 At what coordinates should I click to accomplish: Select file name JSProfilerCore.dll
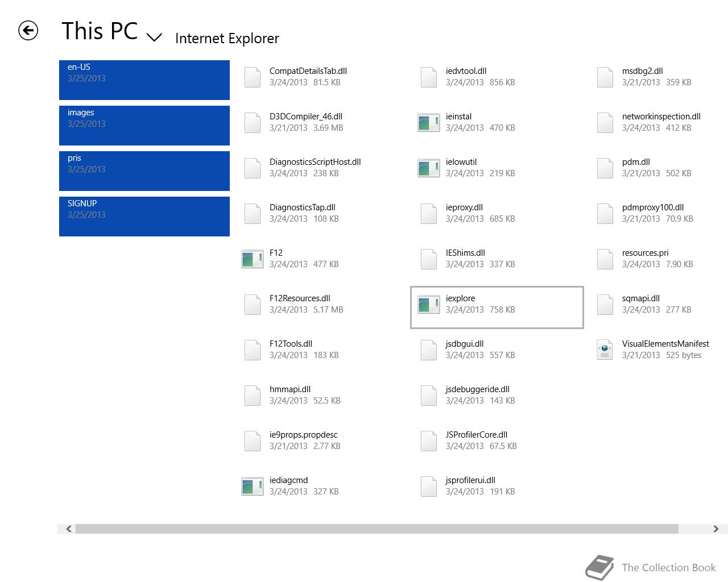477,435
